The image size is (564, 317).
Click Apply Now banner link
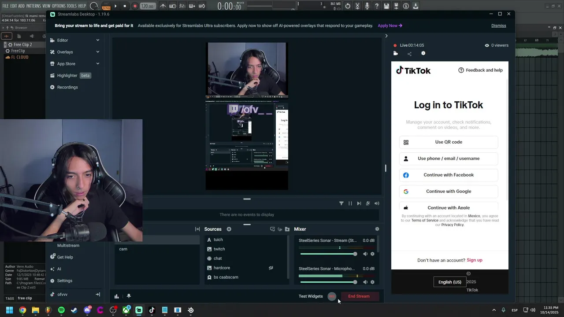coord(390,26)
